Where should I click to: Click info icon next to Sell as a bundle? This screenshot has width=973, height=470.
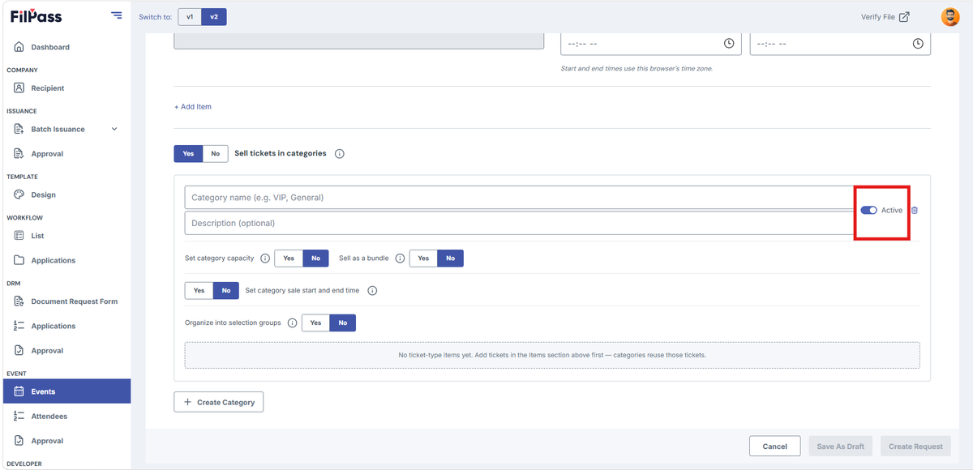tap(400, 258)
